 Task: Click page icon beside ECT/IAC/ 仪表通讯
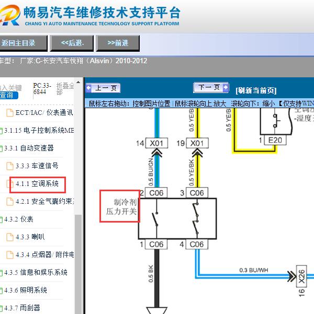click(x=10, y=113)
